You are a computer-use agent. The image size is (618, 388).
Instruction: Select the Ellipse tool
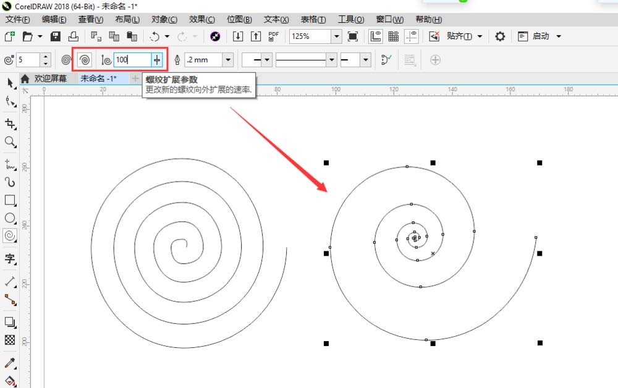pos(10,218)
